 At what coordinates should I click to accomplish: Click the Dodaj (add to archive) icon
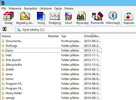click(8, 16)
